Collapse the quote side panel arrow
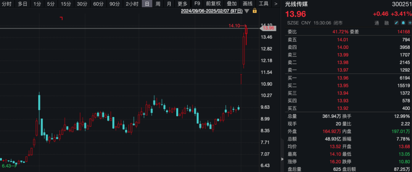 coord(283,159)
